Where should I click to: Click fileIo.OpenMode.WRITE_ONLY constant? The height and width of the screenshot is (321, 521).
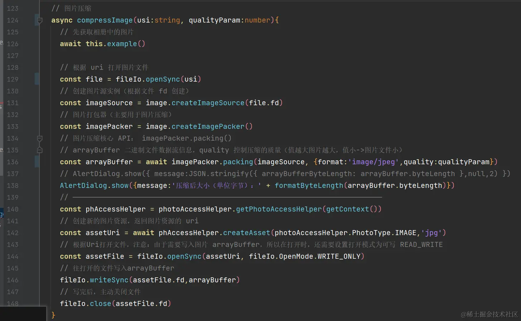point(305,257)
